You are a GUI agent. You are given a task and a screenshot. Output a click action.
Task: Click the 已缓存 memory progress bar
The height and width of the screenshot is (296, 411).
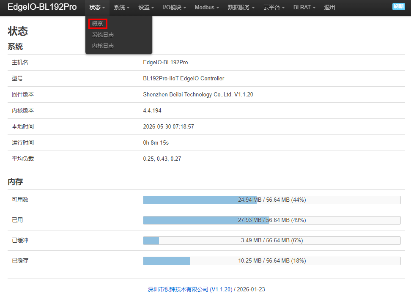272,260
